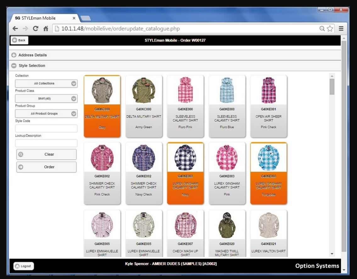Select Sleeveless Calamity Shirt Fluro Blue card
The image size is (357, 279).
coord(227,106)
